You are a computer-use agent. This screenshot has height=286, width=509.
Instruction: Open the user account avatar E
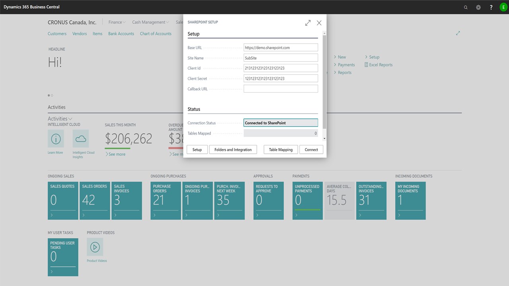click(x=504, y=7)
